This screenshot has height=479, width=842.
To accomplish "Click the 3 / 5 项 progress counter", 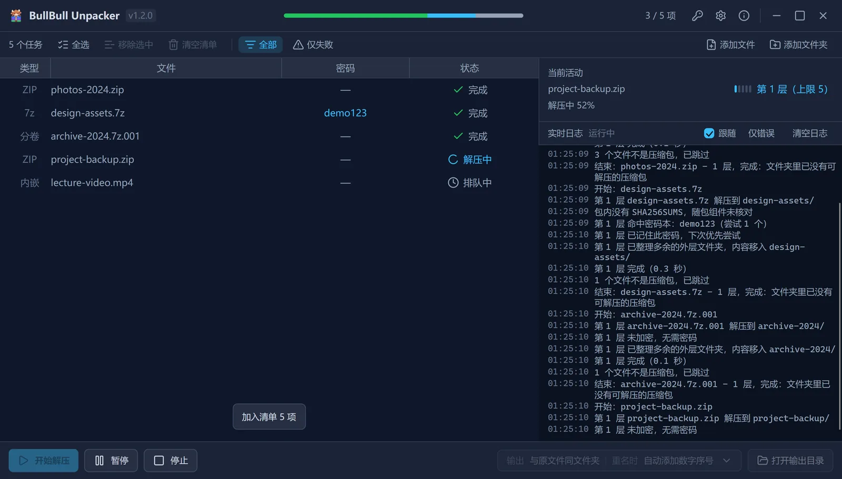I will (660, 16).
